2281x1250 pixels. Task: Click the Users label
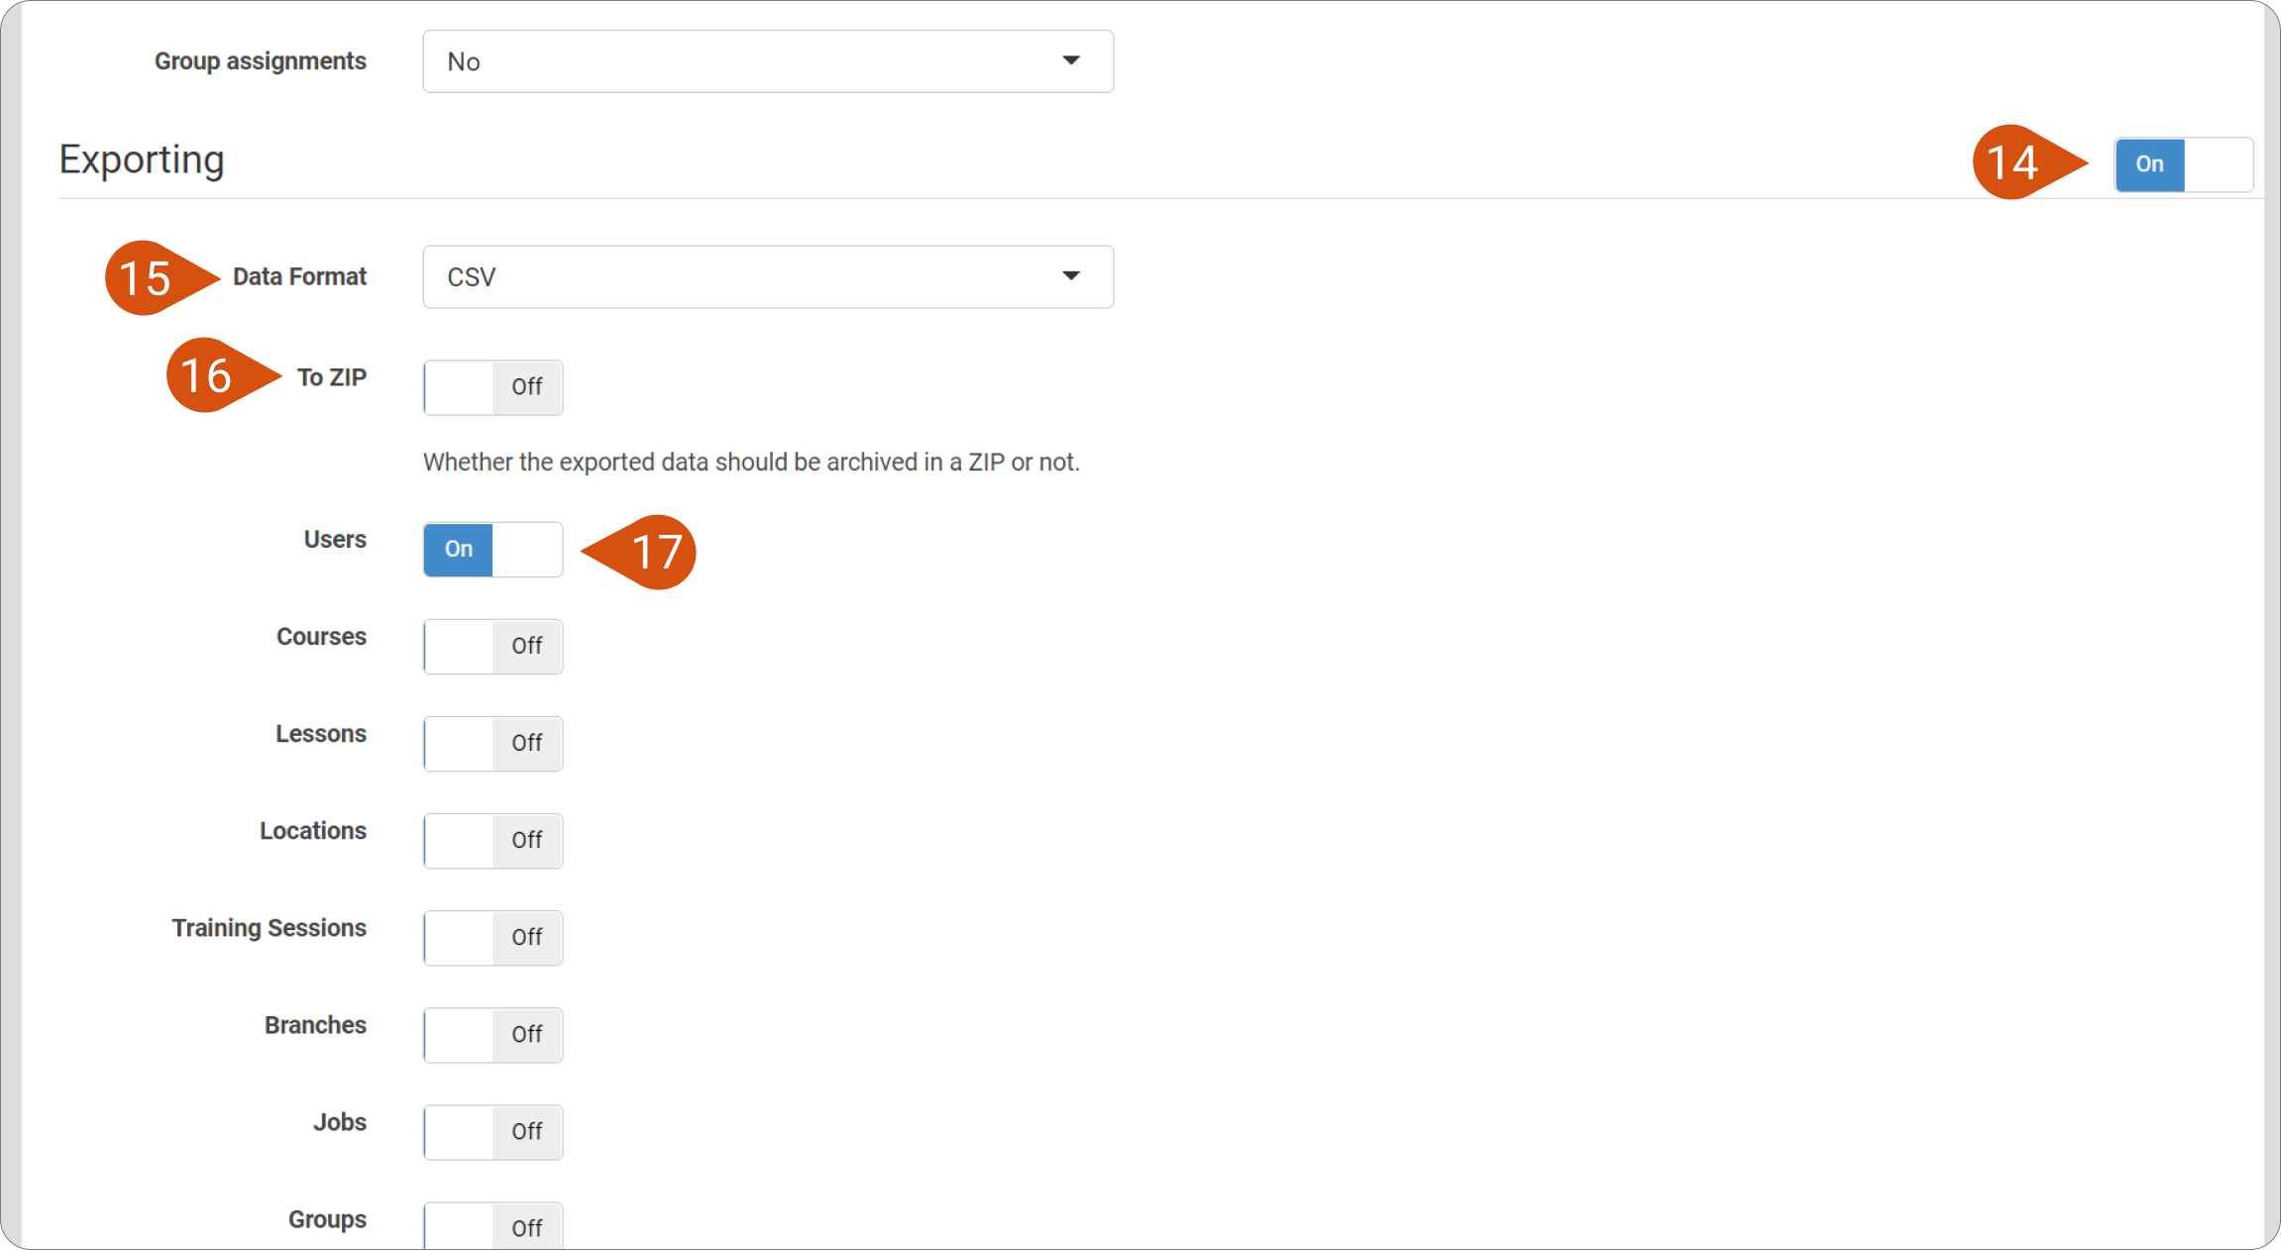tap(335, 540)
